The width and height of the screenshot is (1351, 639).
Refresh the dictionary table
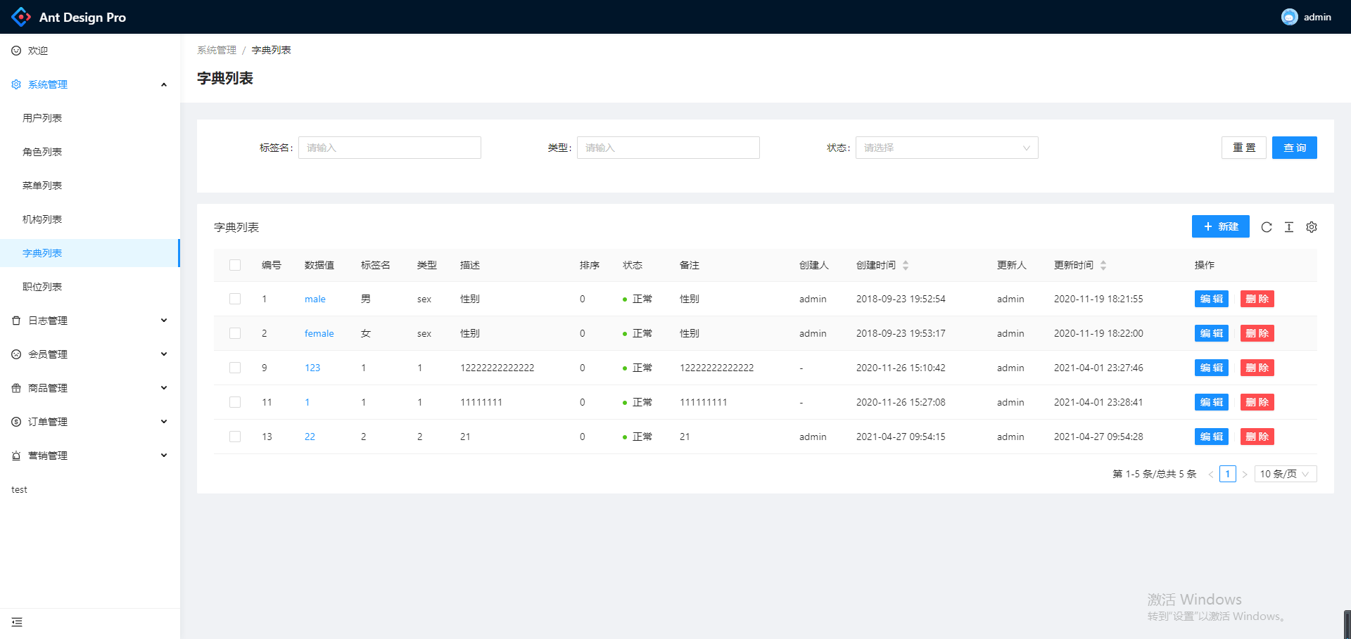[1267, 227]
